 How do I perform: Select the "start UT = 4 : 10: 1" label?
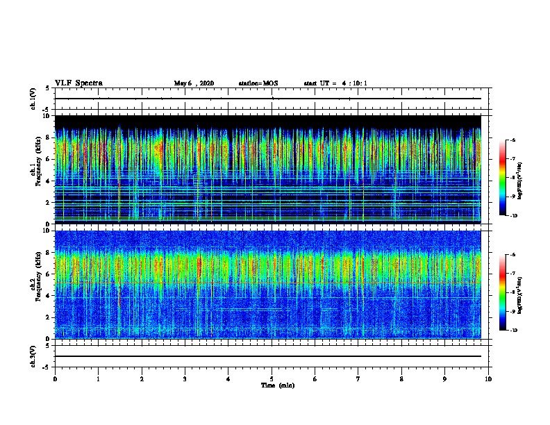335,83
